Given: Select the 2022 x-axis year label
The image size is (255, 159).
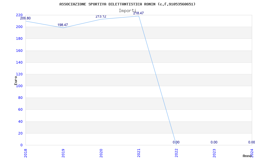Looking at the screenshot, I should (x=177, y=153).
